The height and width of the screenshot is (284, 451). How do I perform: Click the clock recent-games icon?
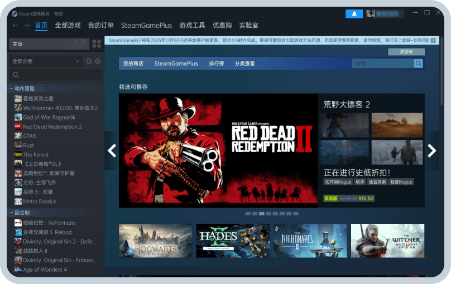[89, 61]
